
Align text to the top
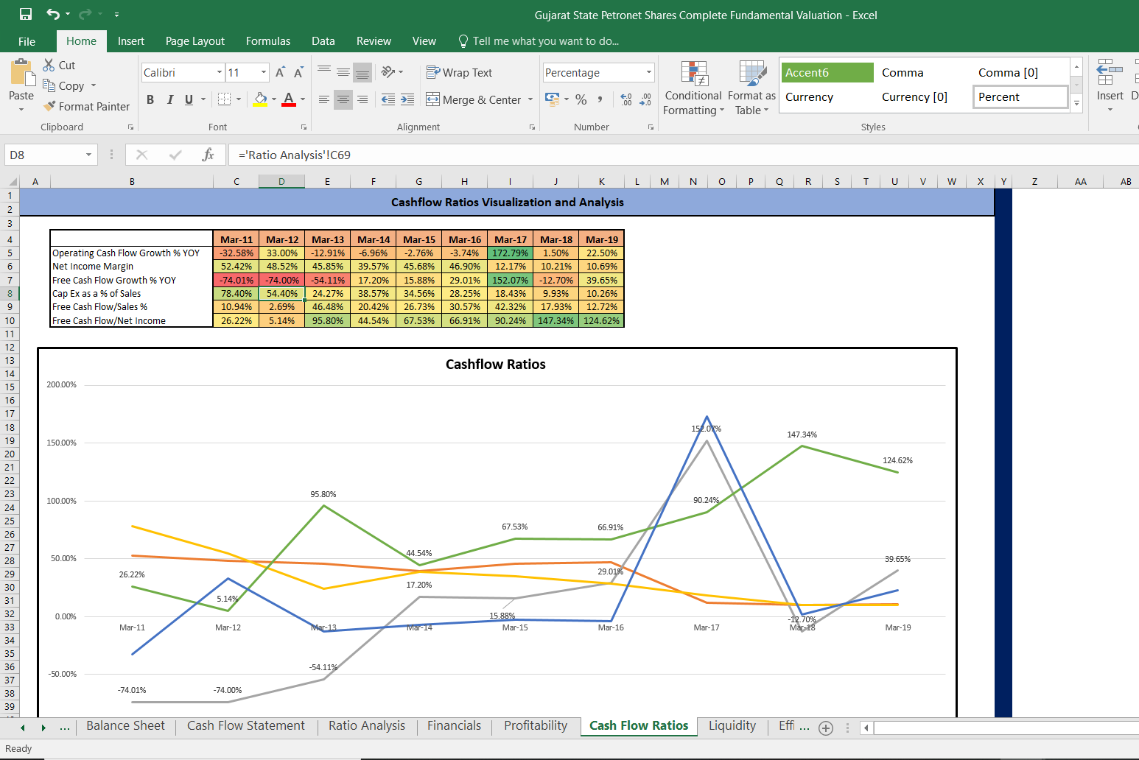[324, 72]
